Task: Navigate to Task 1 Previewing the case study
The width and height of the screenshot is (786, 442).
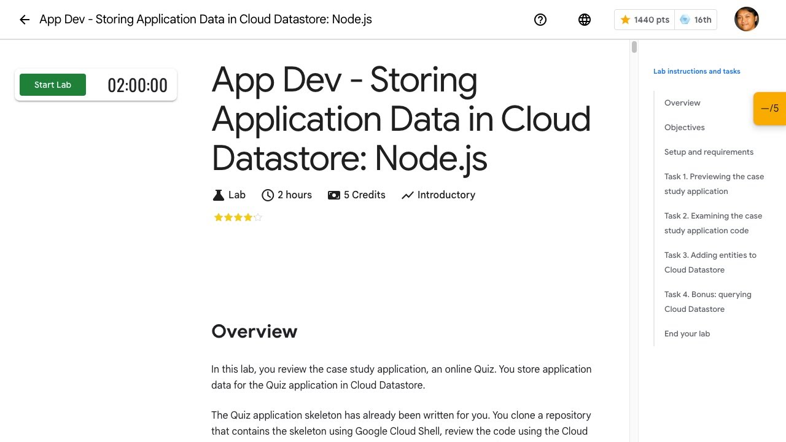Action: pos(714,184)
